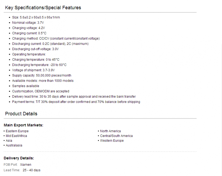The image size is (222, 176).
Task: Click the Eastern Europe market entry
Action: [17, 131]
